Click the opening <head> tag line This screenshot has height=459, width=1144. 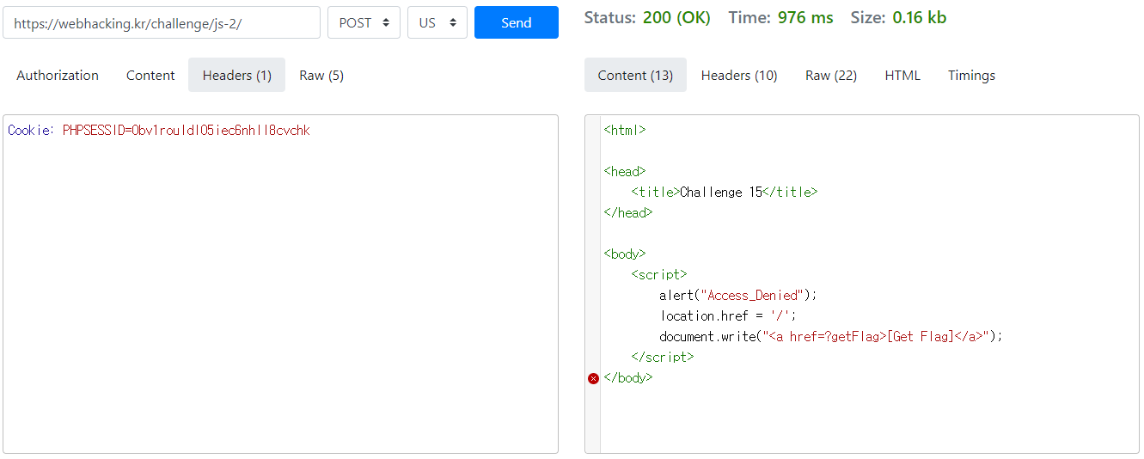625,172
